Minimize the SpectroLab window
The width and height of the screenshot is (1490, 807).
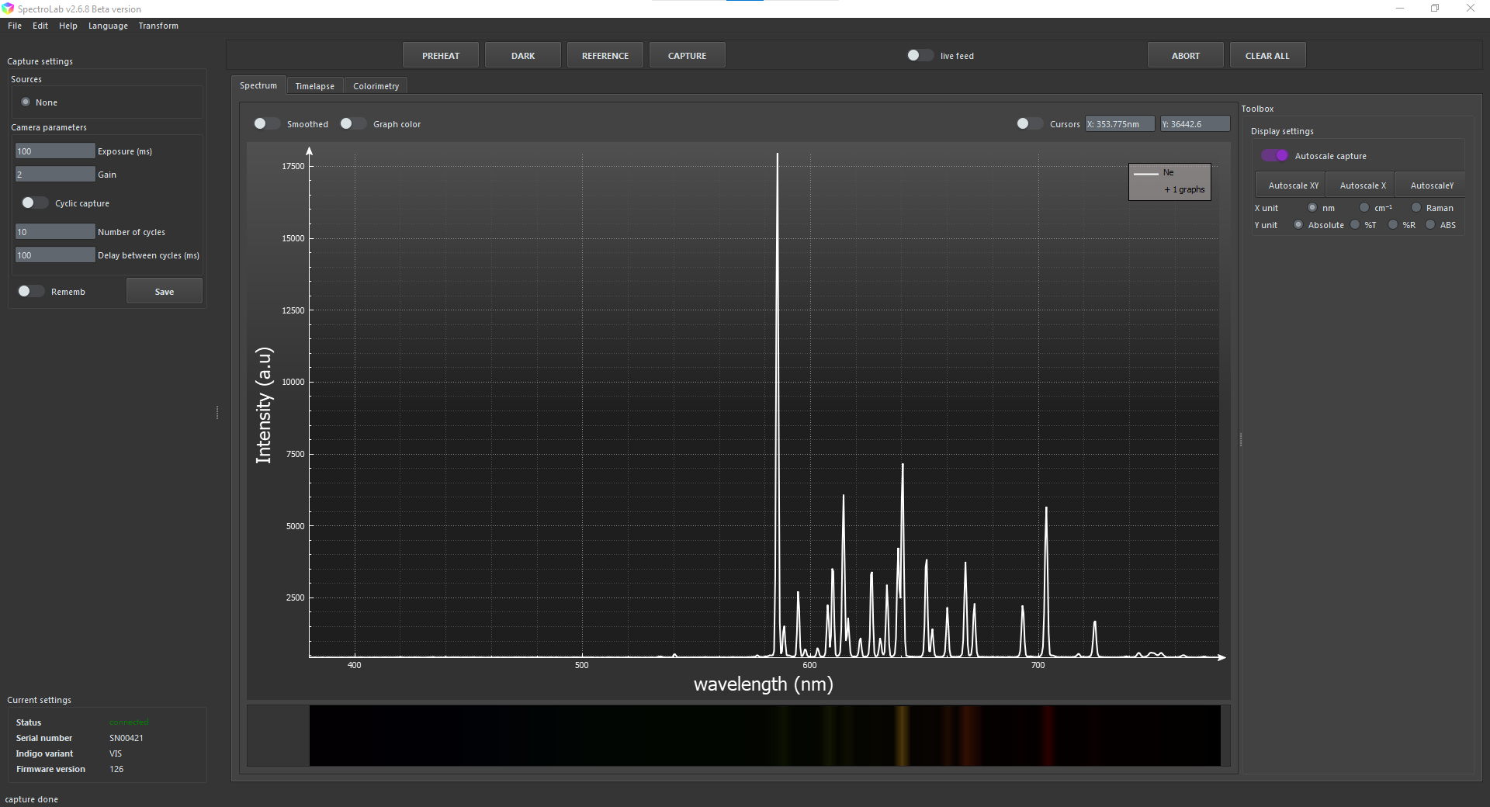tap(1400, 9)
